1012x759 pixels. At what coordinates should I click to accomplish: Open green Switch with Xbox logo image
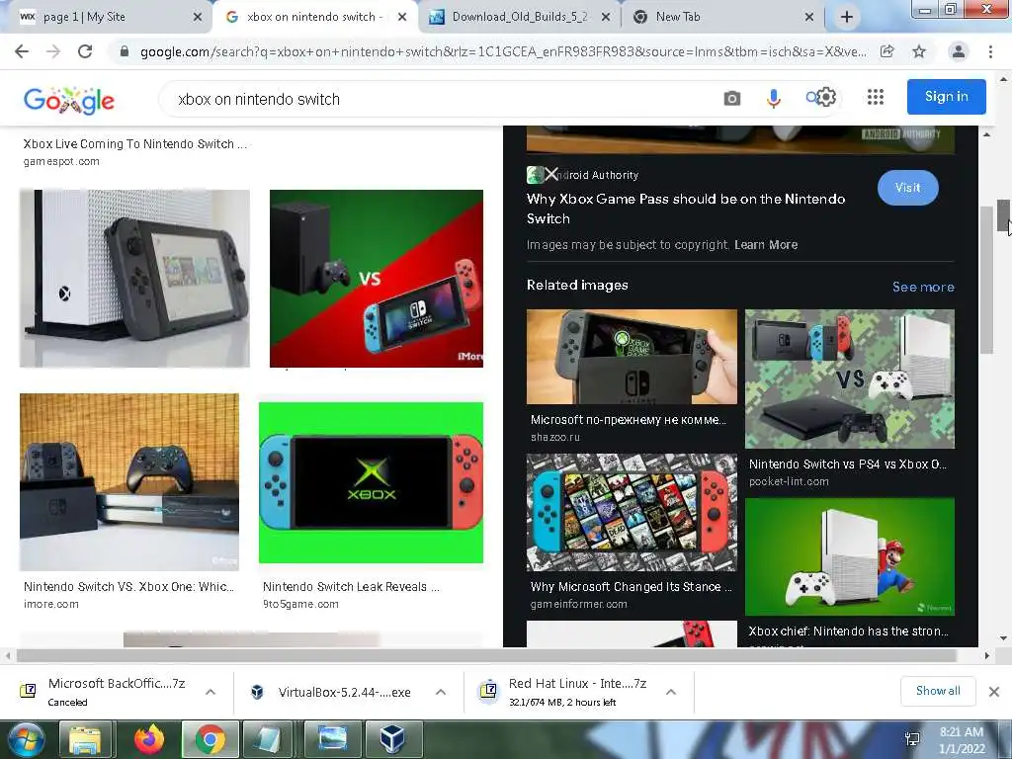371,482
